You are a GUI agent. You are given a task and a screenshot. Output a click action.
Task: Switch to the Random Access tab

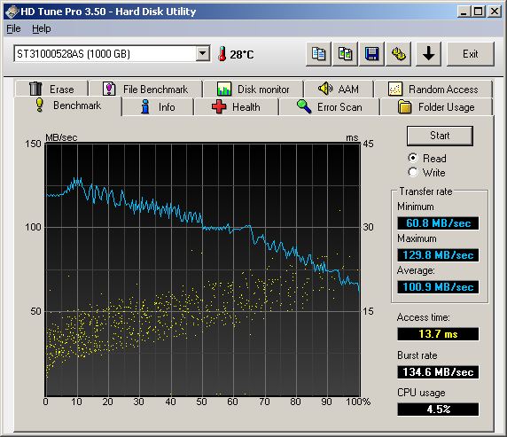(x=433, y=89)
